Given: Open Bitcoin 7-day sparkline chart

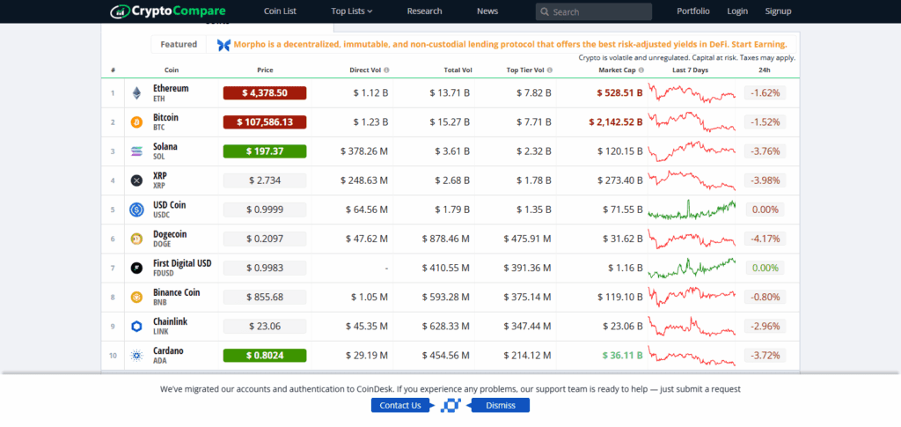Looking at the screenshot, I should [692, 122].
